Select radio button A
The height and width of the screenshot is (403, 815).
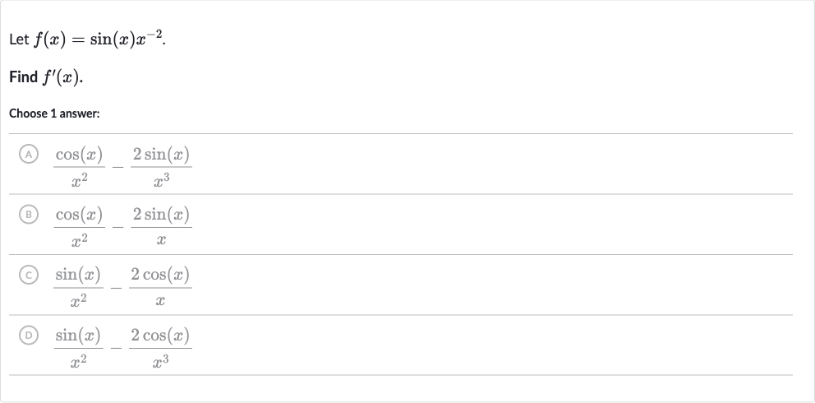29,155
